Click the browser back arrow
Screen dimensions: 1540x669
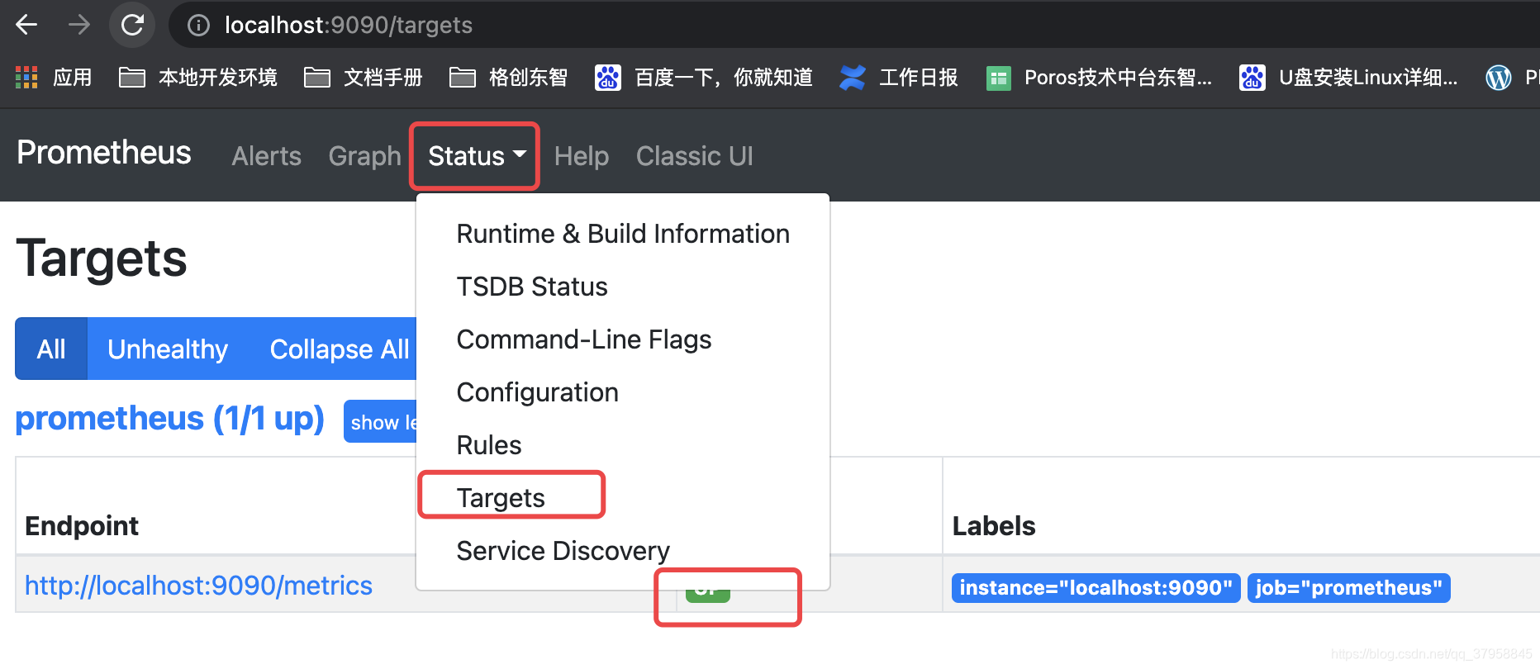pyautogui.click(x=26, y=25)
